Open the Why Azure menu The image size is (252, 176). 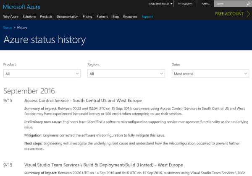click(11, 17)
